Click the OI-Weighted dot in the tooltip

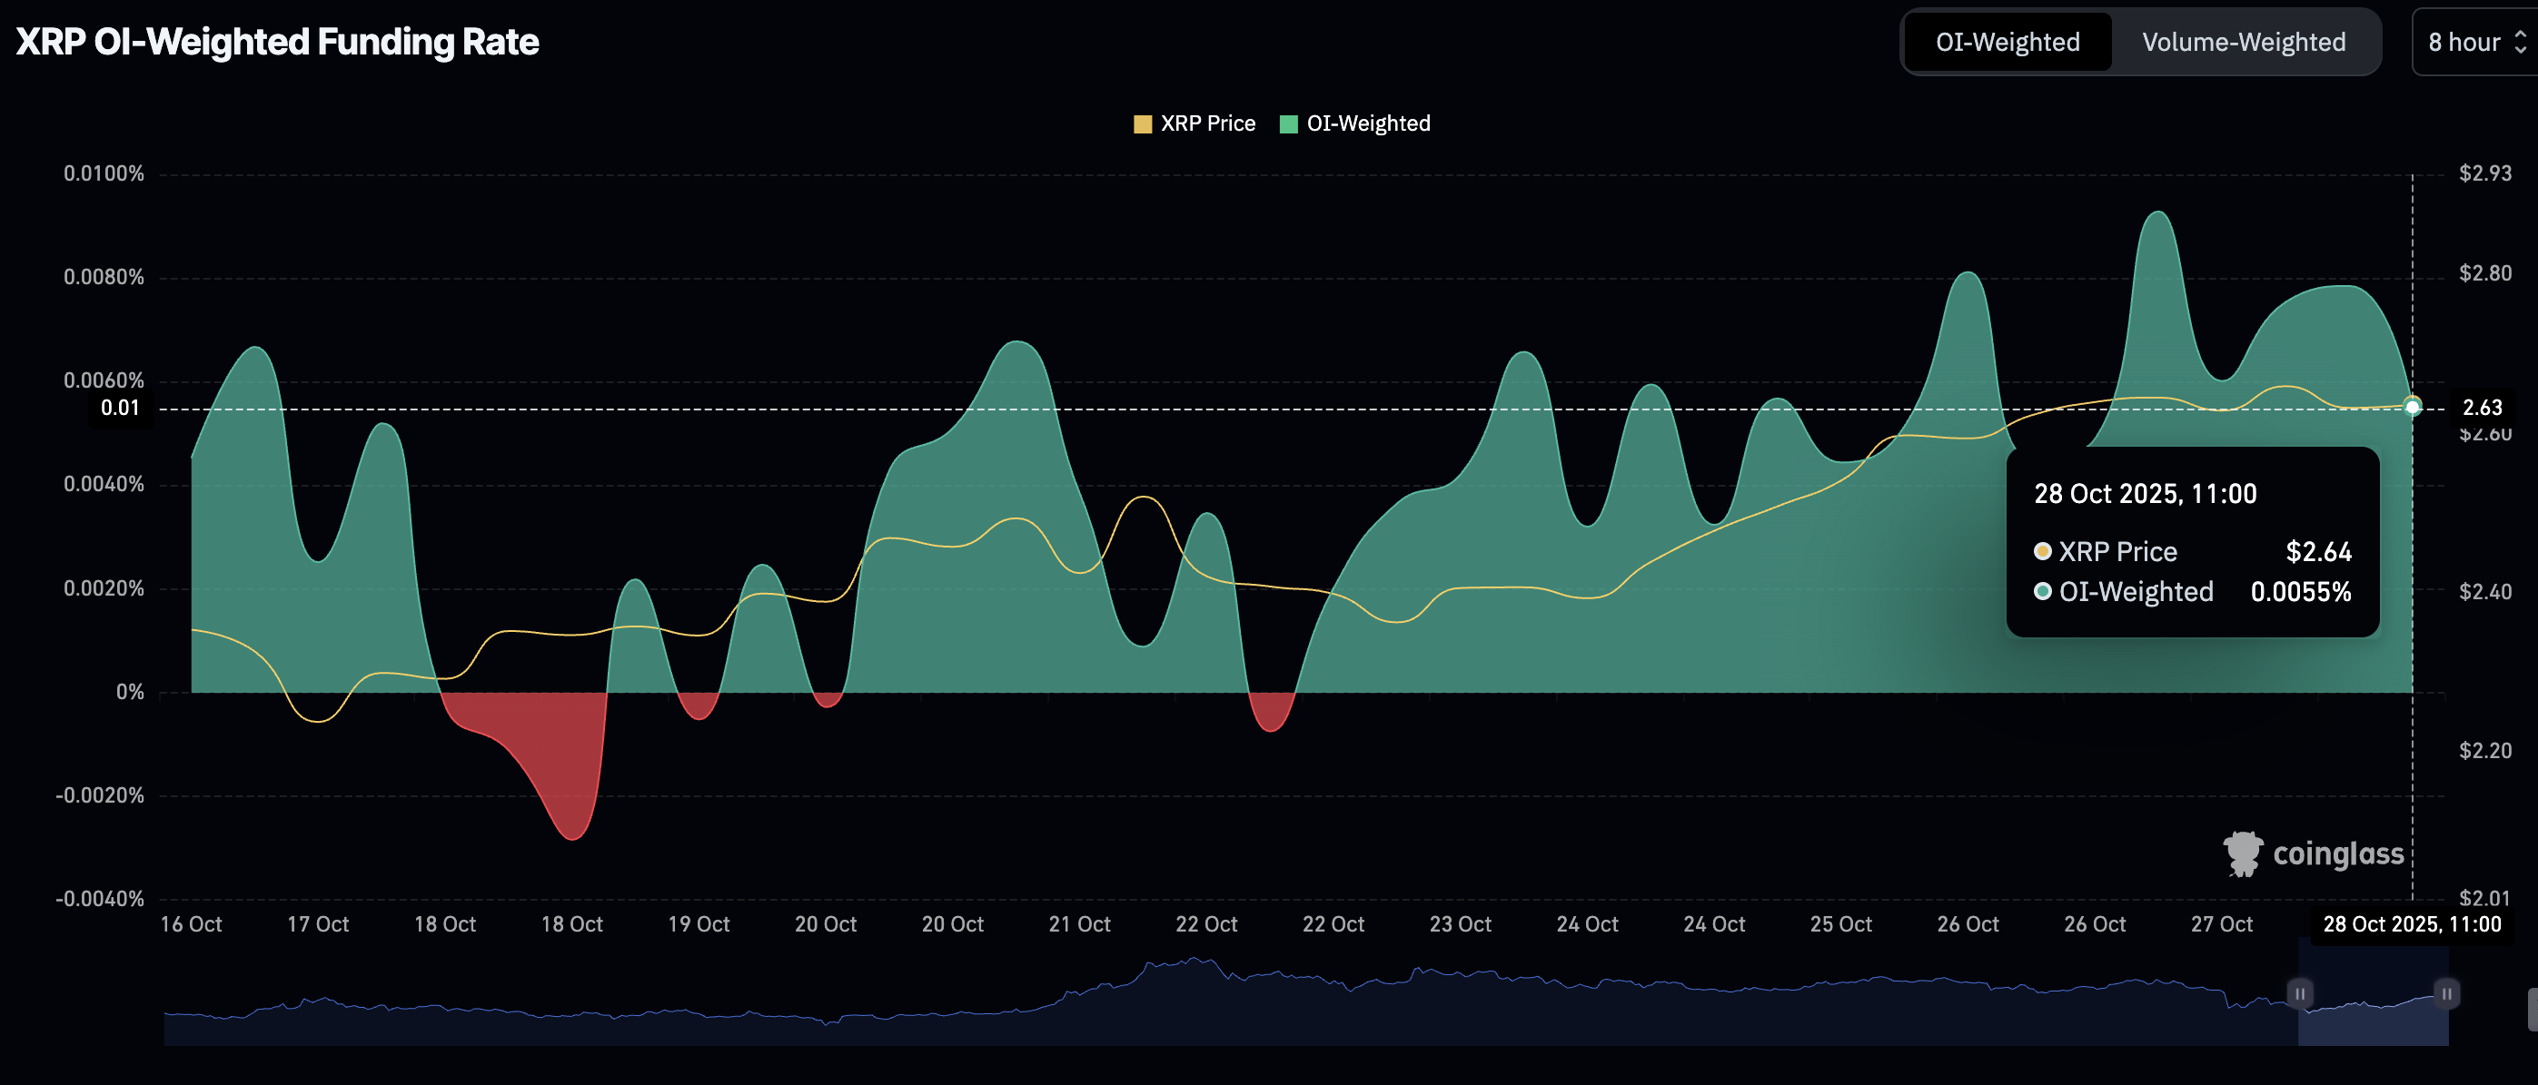pyautogui.click(x=2042, y=592)
